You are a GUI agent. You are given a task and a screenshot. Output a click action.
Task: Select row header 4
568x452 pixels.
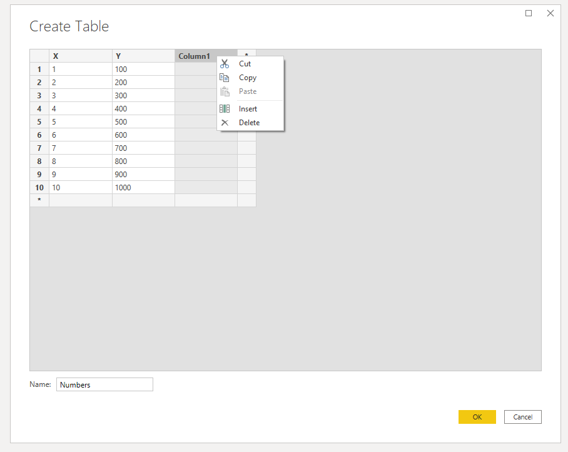(39, 108)
